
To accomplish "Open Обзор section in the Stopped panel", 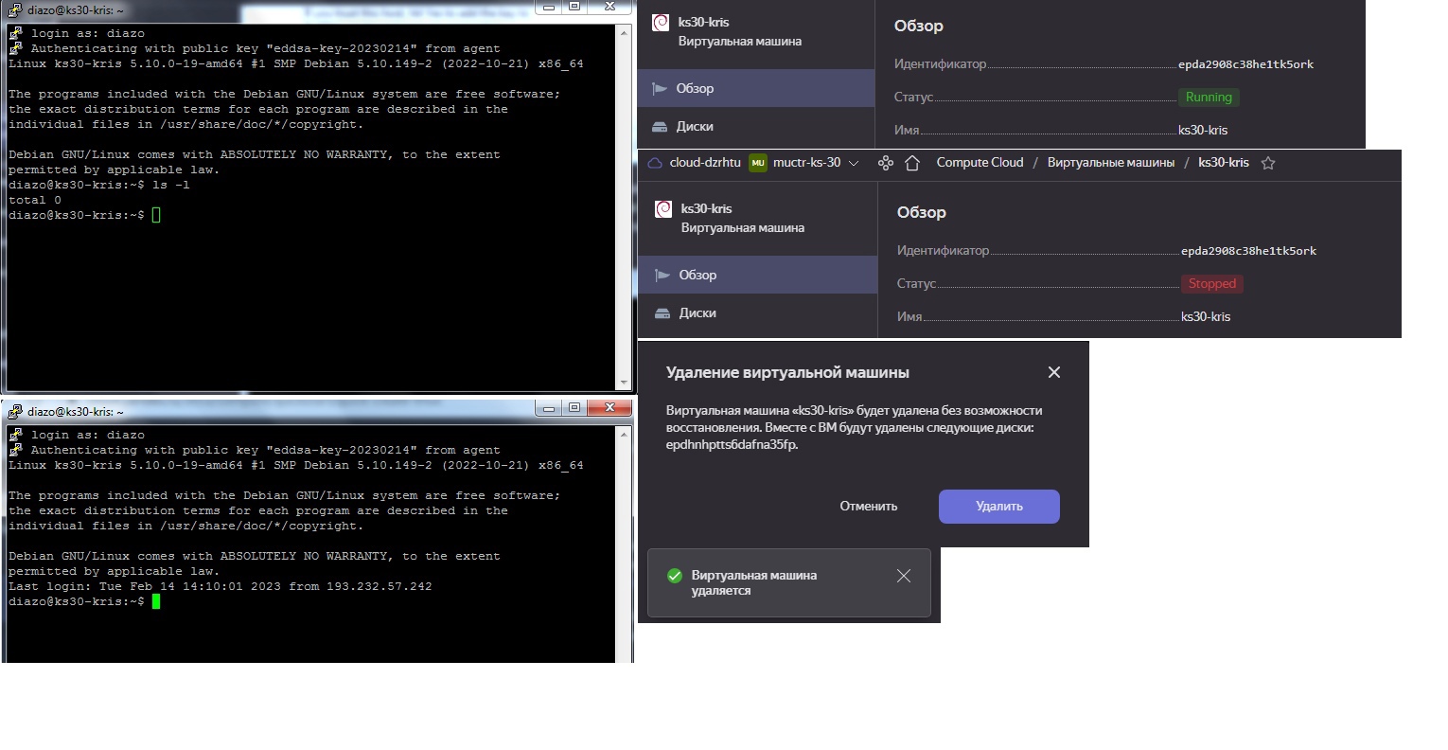I will point(759,275).
